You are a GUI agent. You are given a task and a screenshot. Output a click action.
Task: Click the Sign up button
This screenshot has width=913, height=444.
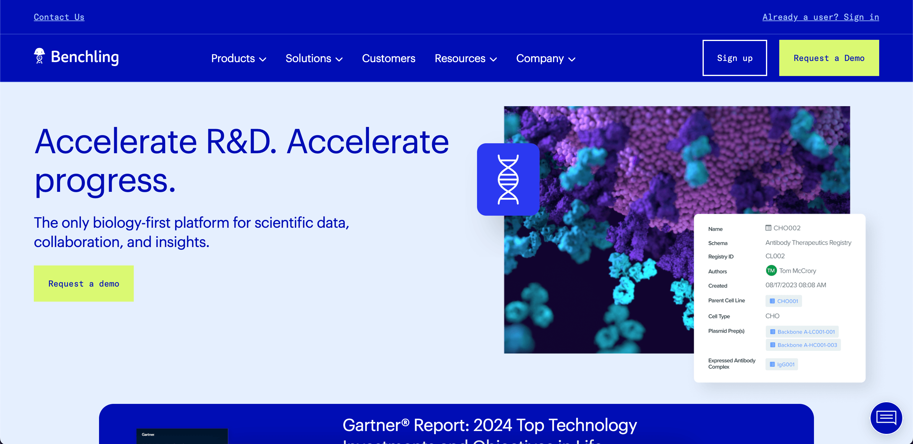[735, 58]
